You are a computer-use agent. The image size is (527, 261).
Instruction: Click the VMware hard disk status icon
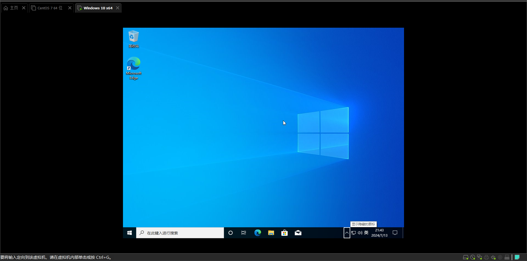466,257
